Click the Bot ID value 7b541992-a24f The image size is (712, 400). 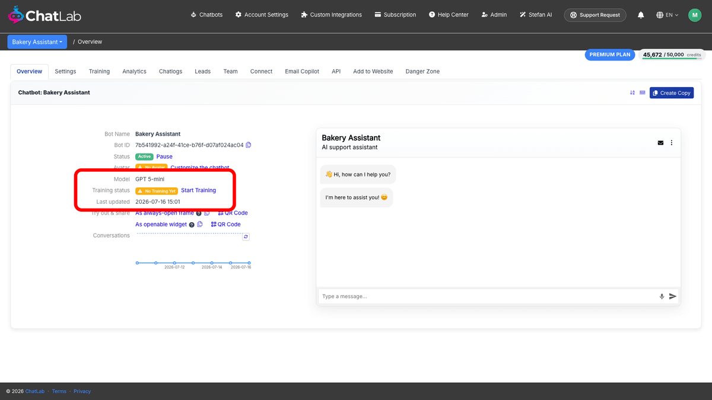tap(189, 145)
